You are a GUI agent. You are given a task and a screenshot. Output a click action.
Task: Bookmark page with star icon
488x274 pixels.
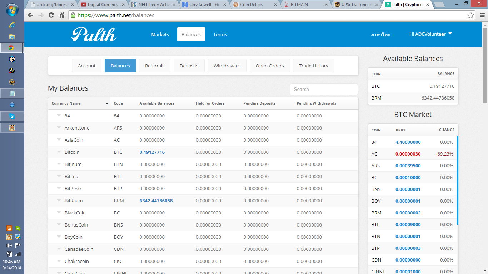(470, 15)
